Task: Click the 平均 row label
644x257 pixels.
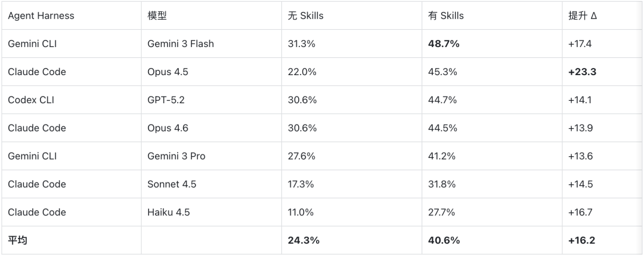Action: click(x=17, y=240)
